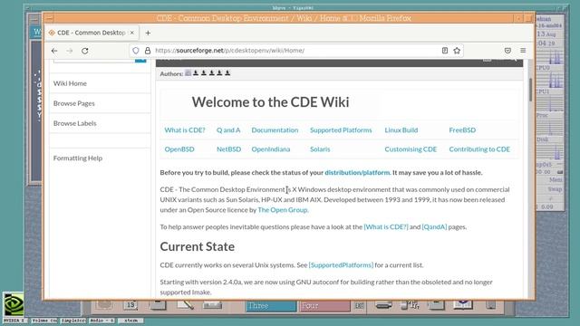Show site security info via padlock icon
580x326 pixels.
tap(148, 51)
